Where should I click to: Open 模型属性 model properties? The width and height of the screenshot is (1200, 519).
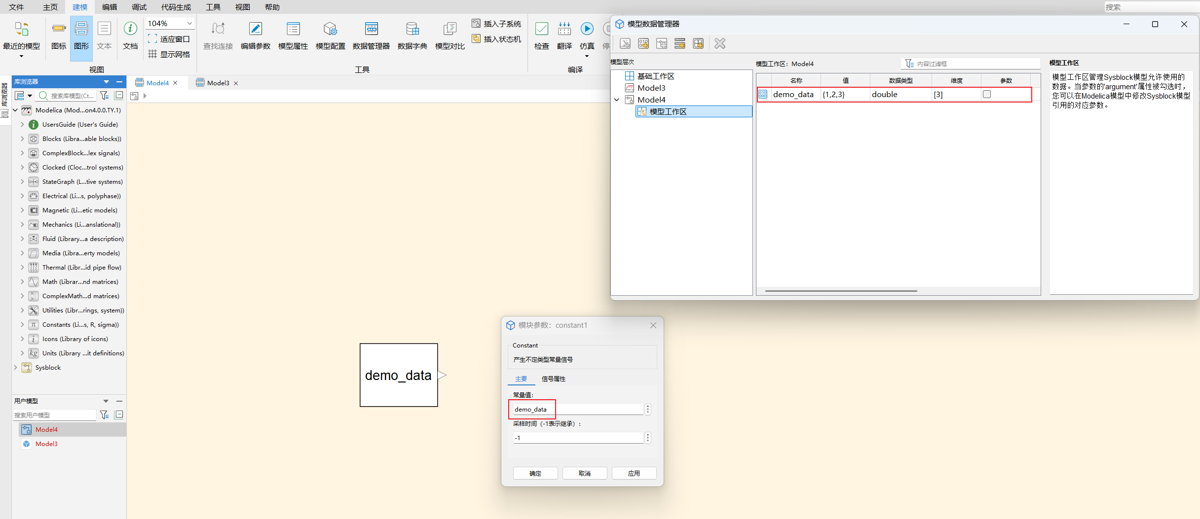(x=293, y=35)
